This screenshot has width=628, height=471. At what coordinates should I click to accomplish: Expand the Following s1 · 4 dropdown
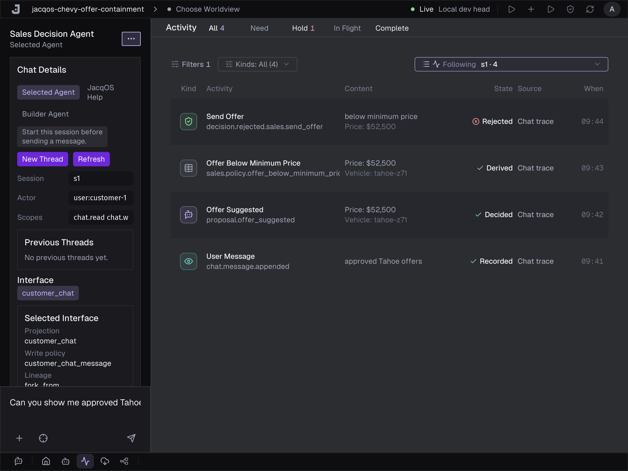click(511, 64)
